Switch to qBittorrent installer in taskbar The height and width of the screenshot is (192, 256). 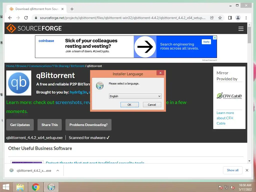51,187
